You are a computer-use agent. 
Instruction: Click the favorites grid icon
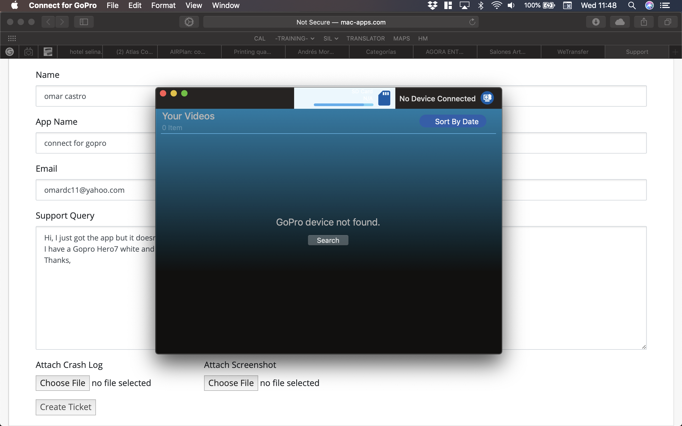[x=12, y=38]
